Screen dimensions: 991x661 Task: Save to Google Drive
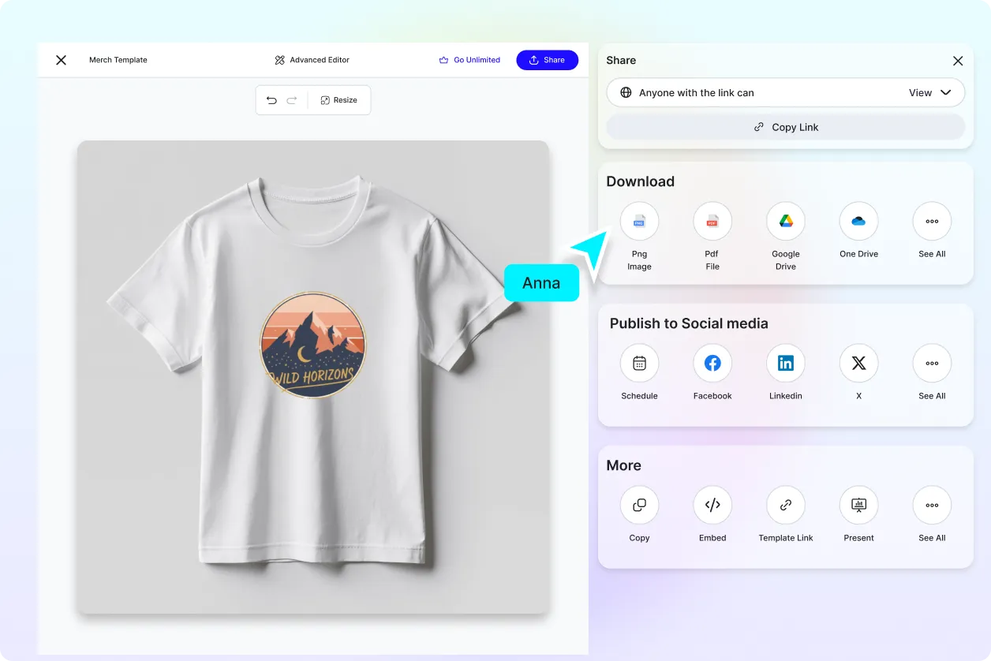(786, 221)
